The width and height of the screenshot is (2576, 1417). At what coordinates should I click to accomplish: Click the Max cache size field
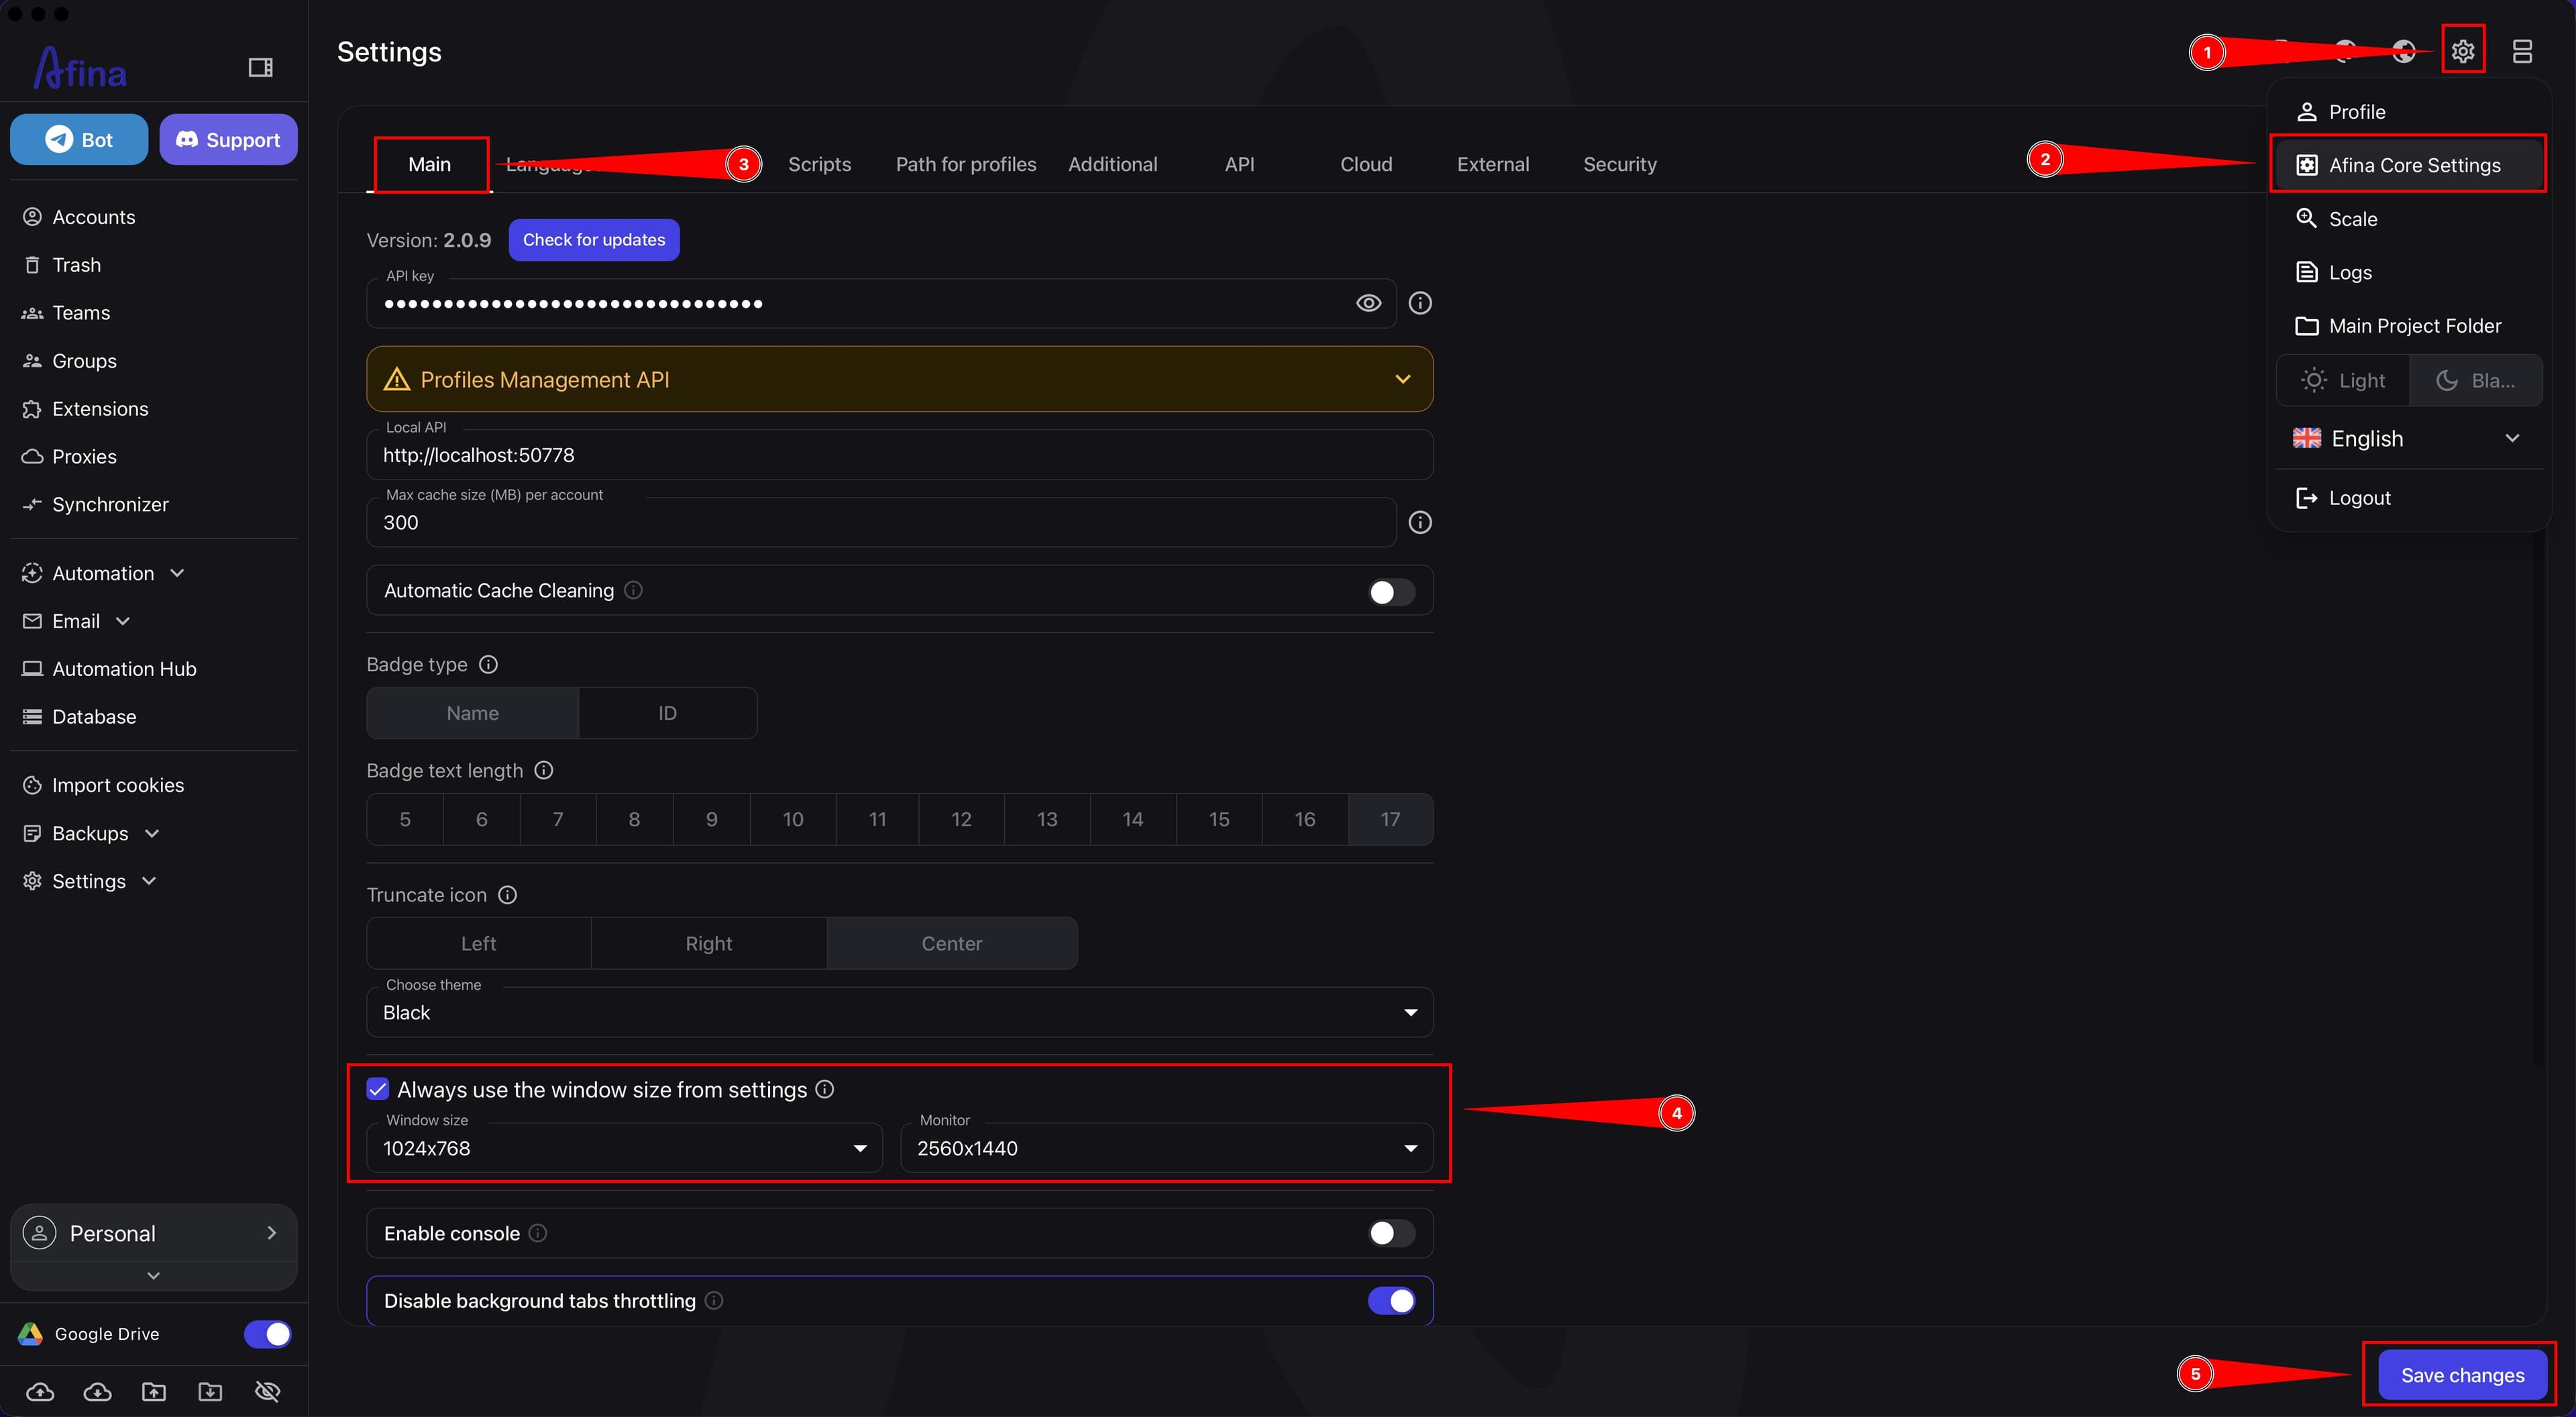point(881,522)
